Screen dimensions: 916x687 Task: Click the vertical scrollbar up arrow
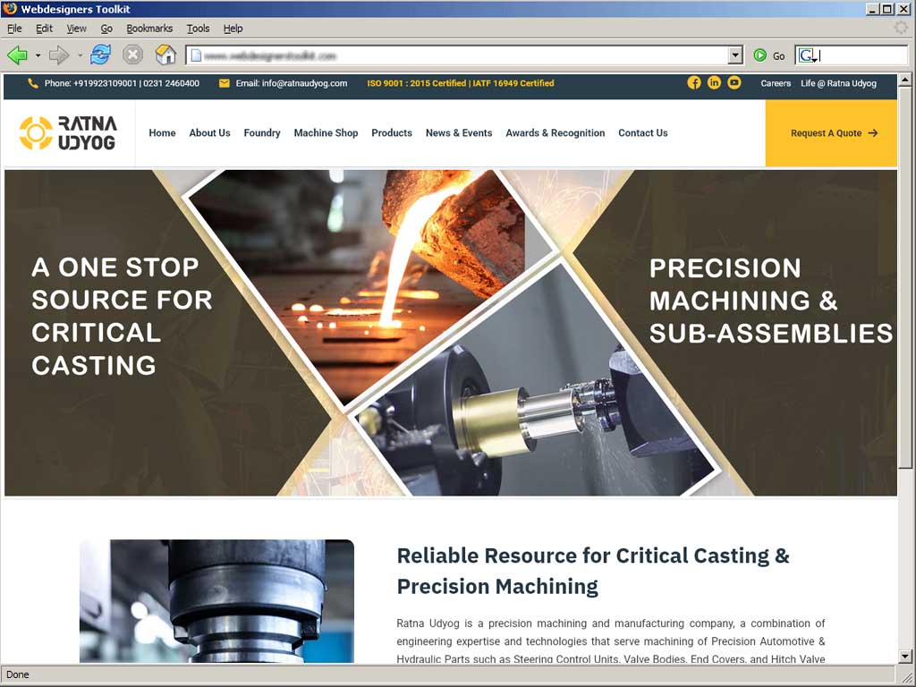click(x=905, y=80)
